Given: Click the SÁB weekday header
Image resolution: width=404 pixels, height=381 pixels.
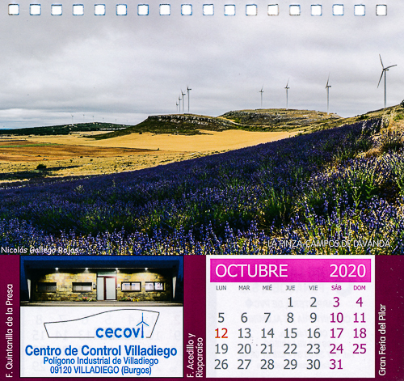Looking at the screenshot, I should tap(336, 288).
